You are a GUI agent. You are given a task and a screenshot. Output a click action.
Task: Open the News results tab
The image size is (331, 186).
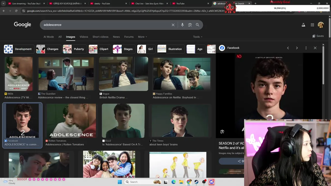pos(116,37)
